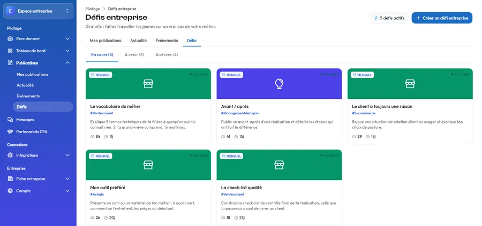Viewport: 482px width, 226px height.
Task: Expand the Compte section chevron
Action: 67,191
